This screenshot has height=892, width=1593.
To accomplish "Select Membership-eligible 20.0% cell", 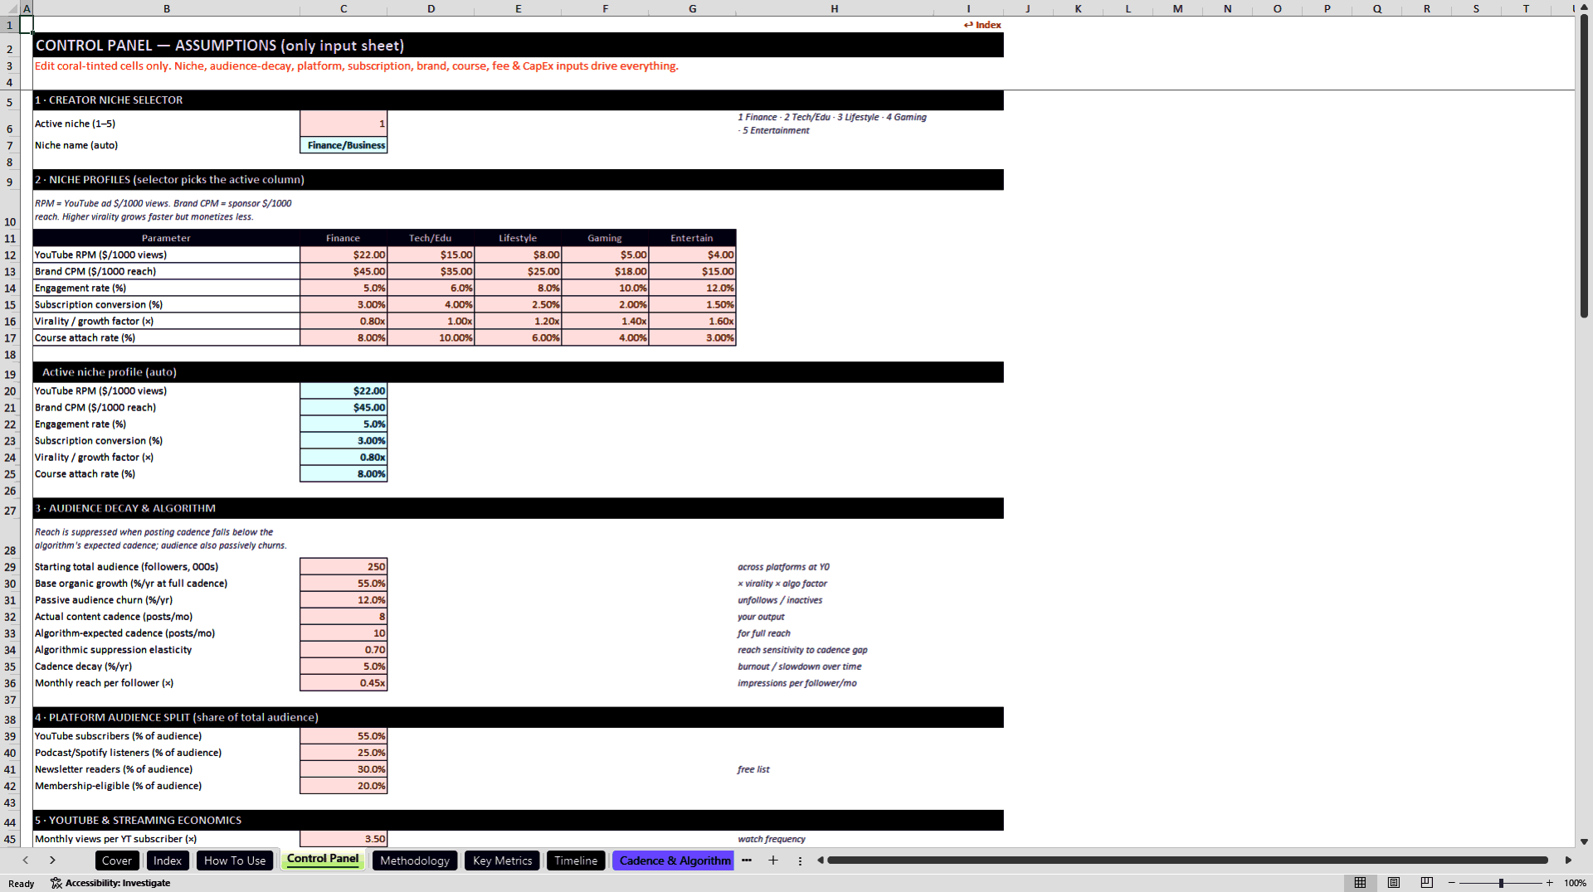I will point(343,786).
